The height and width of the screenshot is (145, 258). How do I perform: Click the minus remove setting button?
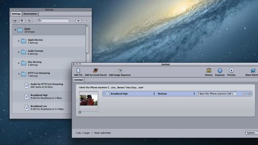86,21
